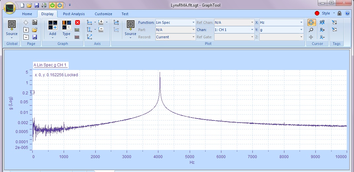Image resolution: width=354 pixels, height=172 pixels.
Task: Select the Display ribbon tab
Action: pos(48,14)
